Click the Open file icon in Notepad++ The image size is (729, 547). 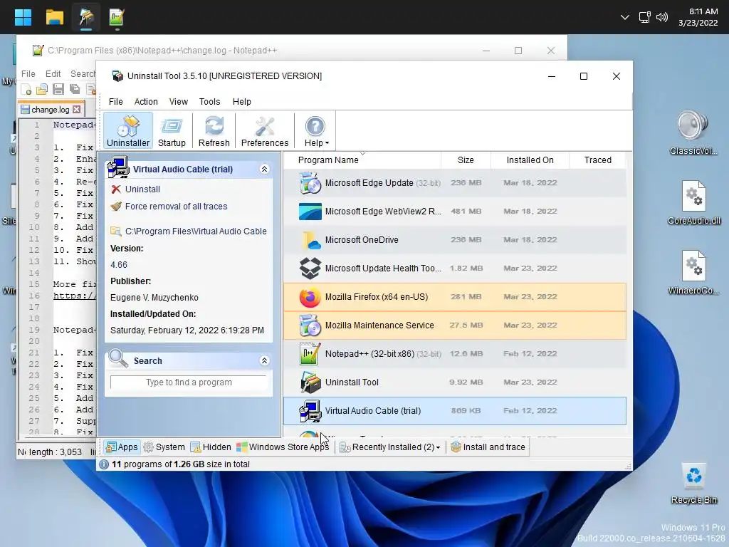pos(42,89)
